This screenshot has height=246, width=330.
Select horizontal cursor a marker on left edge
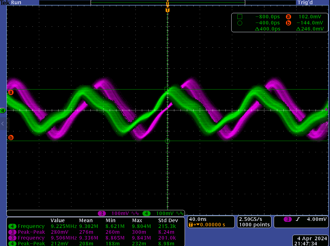[x=11, y=92]
